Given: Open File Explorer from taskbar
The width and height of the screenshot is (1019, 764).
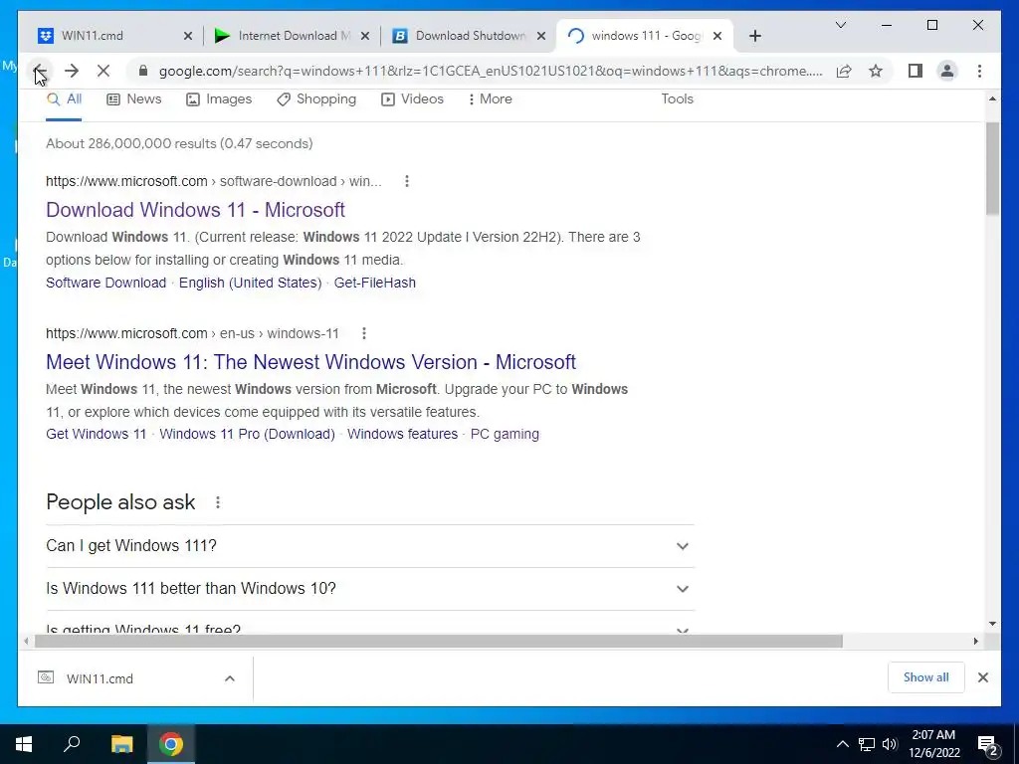Looking at the screenshot, I should click(121, 744).
